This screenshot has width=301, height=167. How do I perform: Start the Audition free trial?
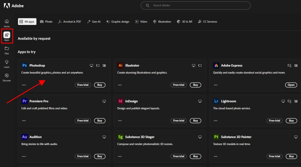click(83, 156)
